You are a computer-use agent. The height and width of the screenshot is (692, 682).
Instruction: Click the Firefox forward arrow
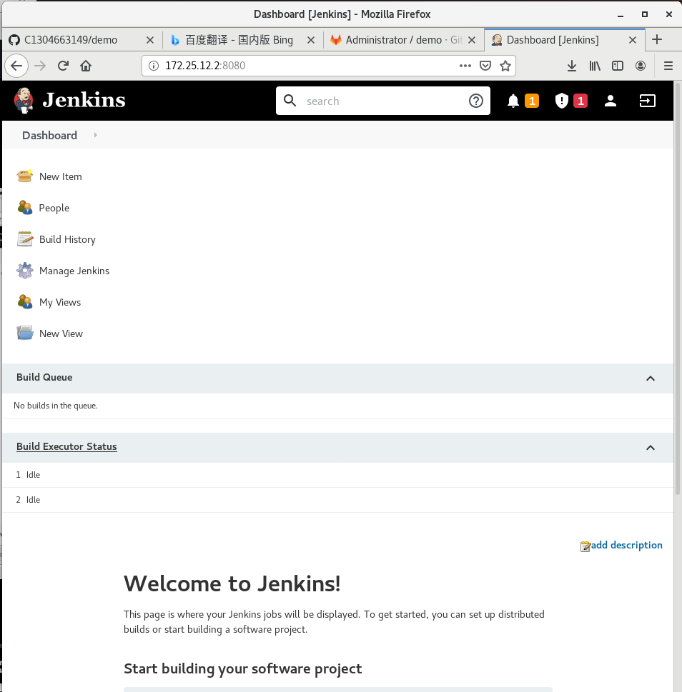(40, 66)
